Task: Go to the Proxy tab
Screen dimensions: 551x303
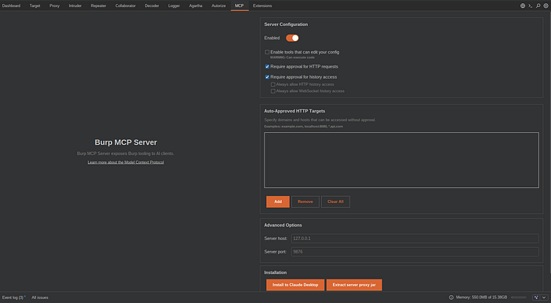Action: [x=54, y=6]
